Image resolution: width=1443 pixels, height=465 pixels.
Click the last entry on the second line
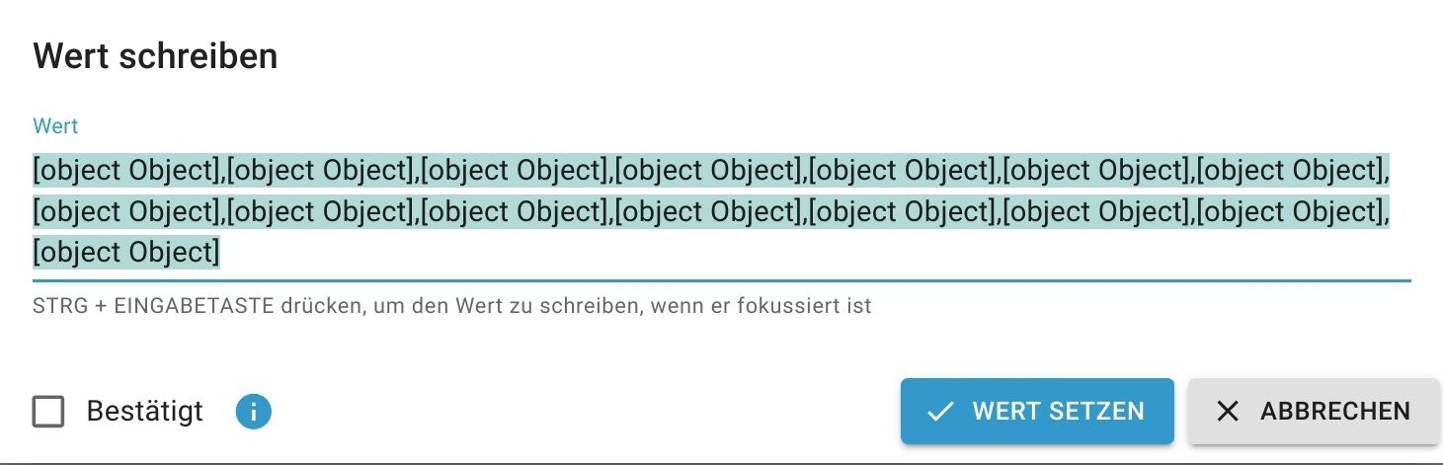tap(1288, 211)
